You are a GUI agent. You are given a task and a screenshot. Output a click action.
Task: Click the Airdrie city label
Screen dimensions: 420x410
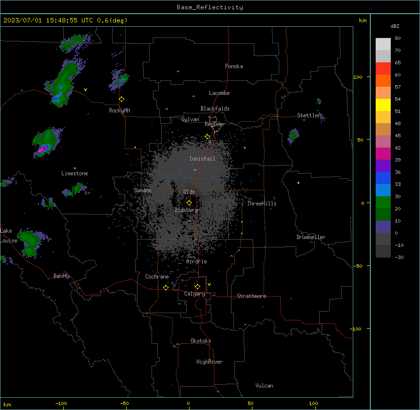tap(196, 261)
